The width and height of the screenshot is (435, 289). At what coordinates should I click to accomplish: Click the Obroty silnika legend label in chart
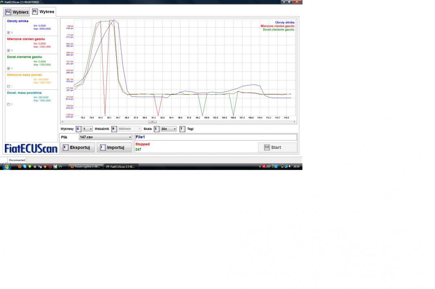(285, 23)
